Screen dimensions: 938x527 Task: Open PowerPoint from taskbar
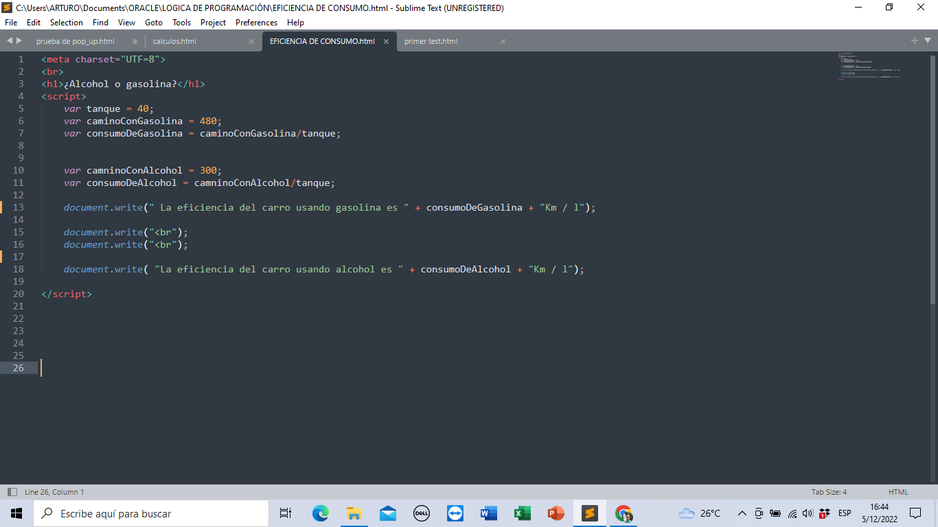click(556, 513)
